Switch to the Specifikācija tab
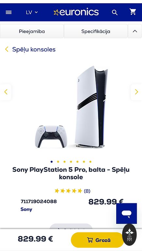The width and height of the screenshot is (142, 251). [96, 31]
